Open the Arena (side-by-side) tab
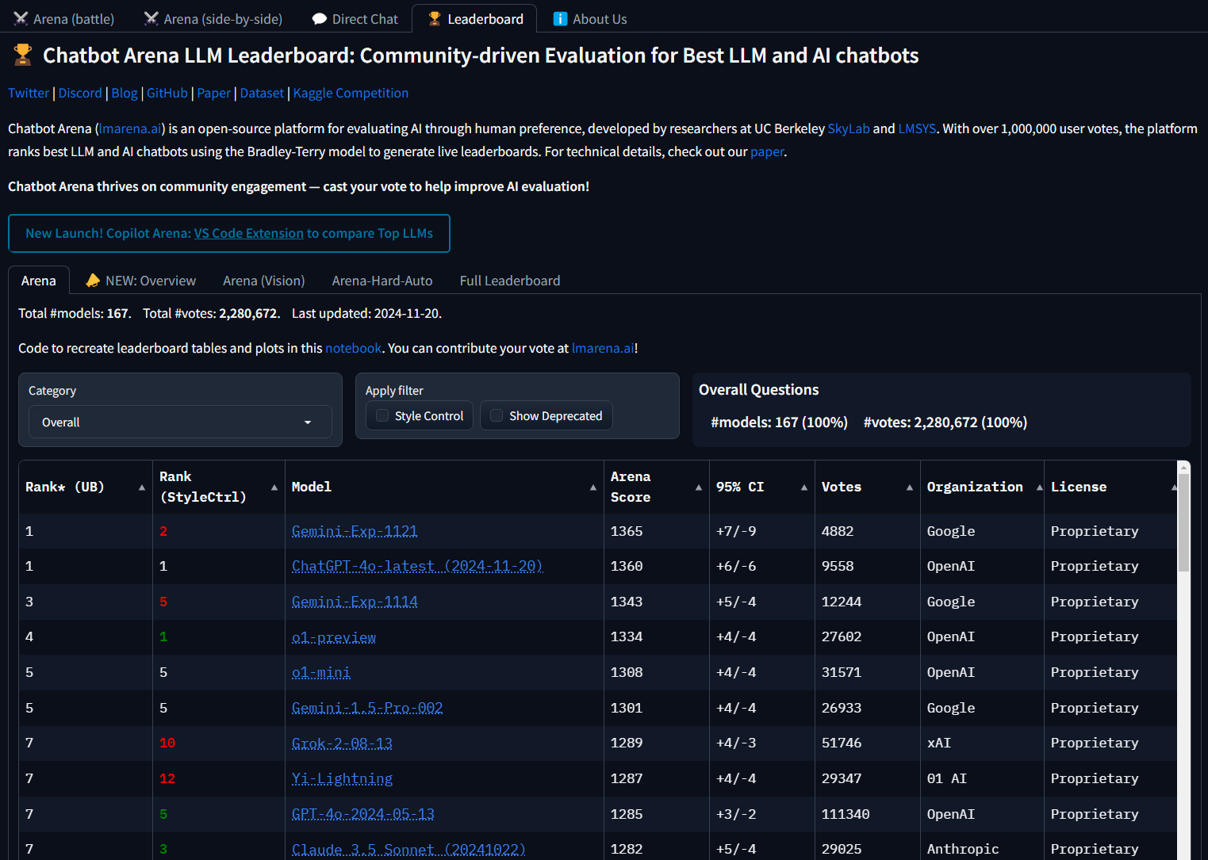 213,19
